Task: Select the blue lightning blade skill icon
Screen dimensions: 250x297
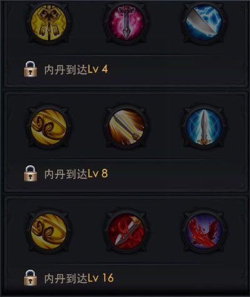Action: pyautogui.click(x=204, y=23)
